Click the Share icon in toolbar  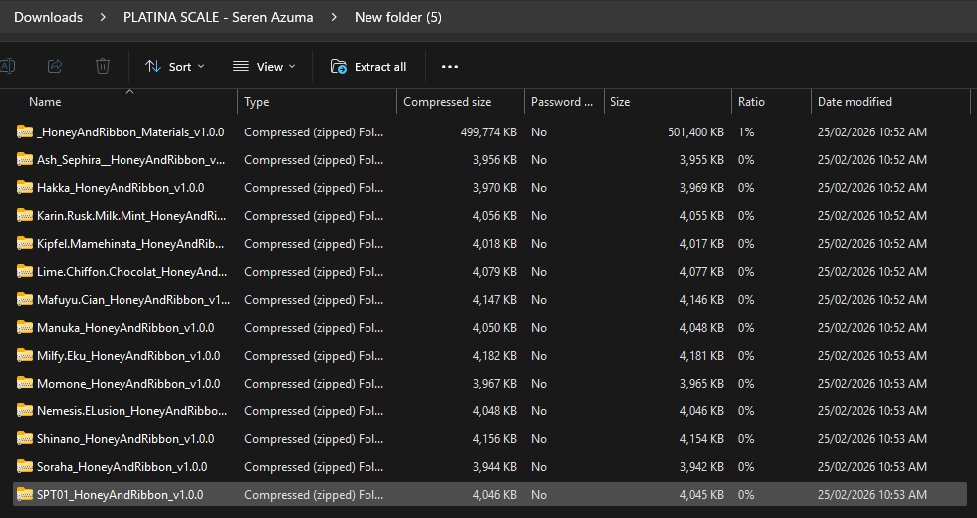pos(55,66)
